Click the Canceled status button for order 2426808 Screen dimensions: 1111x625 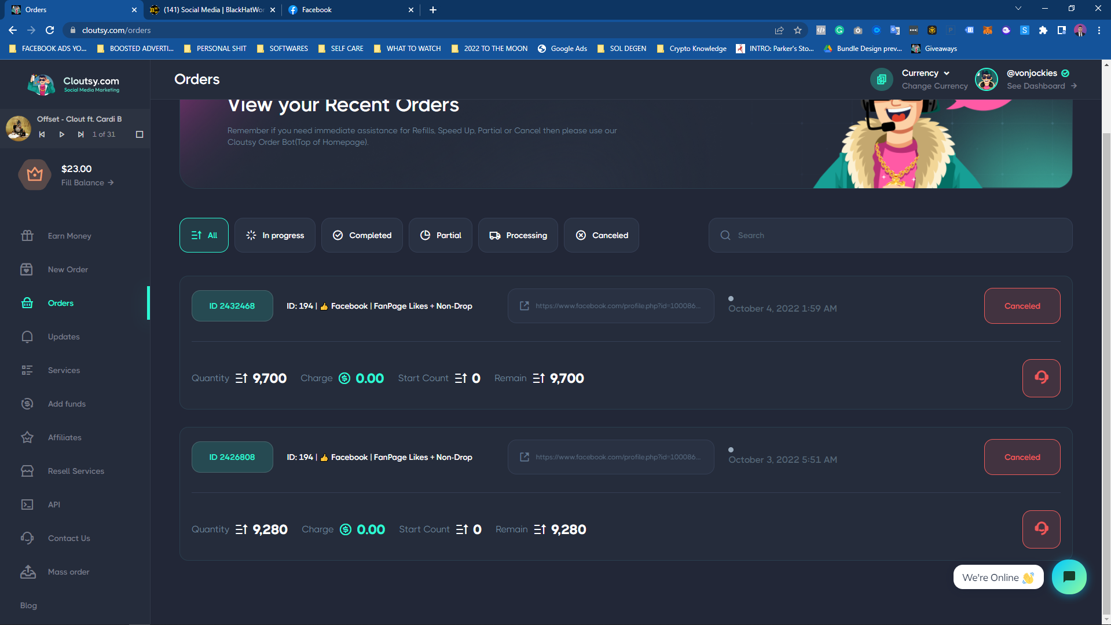click(x=1022, y=457)
